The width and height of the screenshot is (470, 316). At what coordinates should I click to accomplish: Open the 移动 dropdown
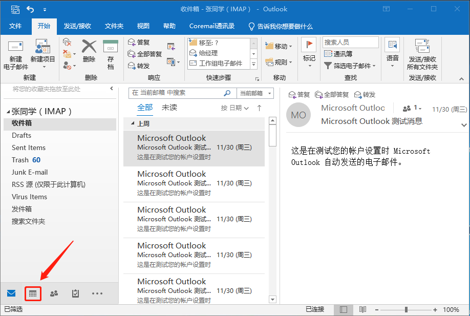pos(279,47)
